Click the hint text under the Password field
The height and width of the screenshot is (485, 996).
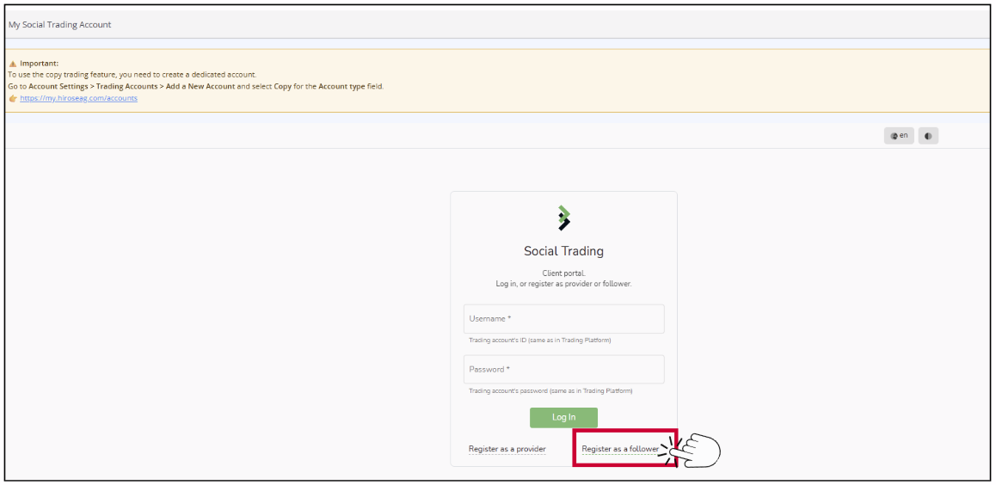point(550,391)
